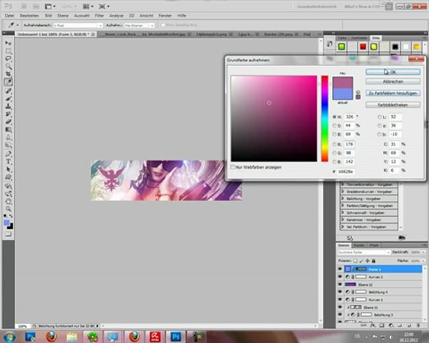The width and height of the screenshot is (429, 343).
Task: Expand Schwarzweiß Vorgaben presets
Action: (x=343, y=212)
